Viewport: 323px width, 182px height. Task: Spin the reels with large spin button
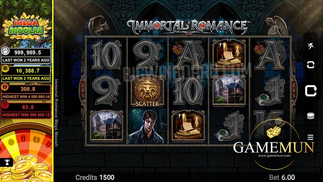310,91
